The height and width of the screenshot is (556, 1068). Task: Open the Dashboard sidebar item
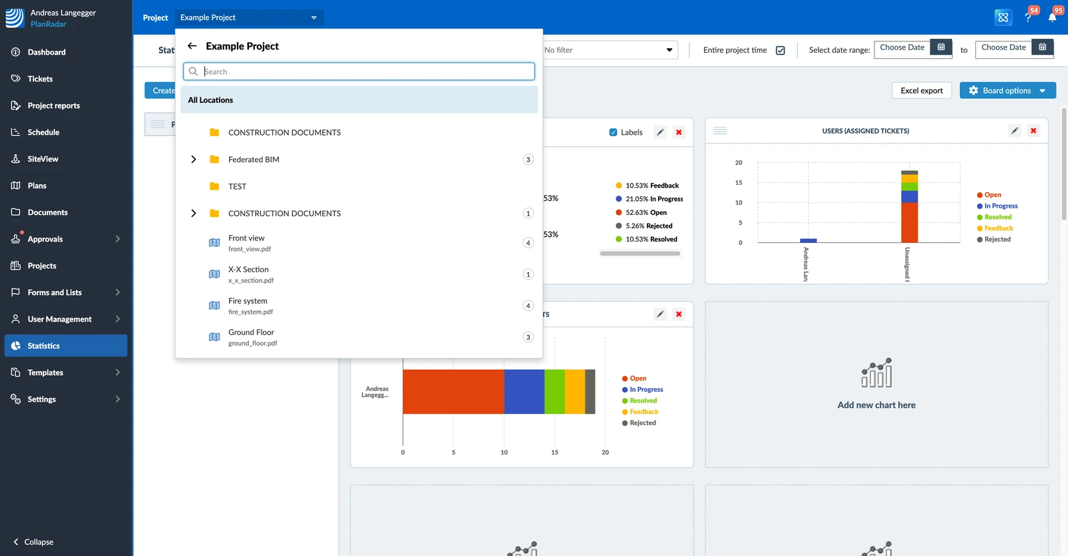coord(65,52)
